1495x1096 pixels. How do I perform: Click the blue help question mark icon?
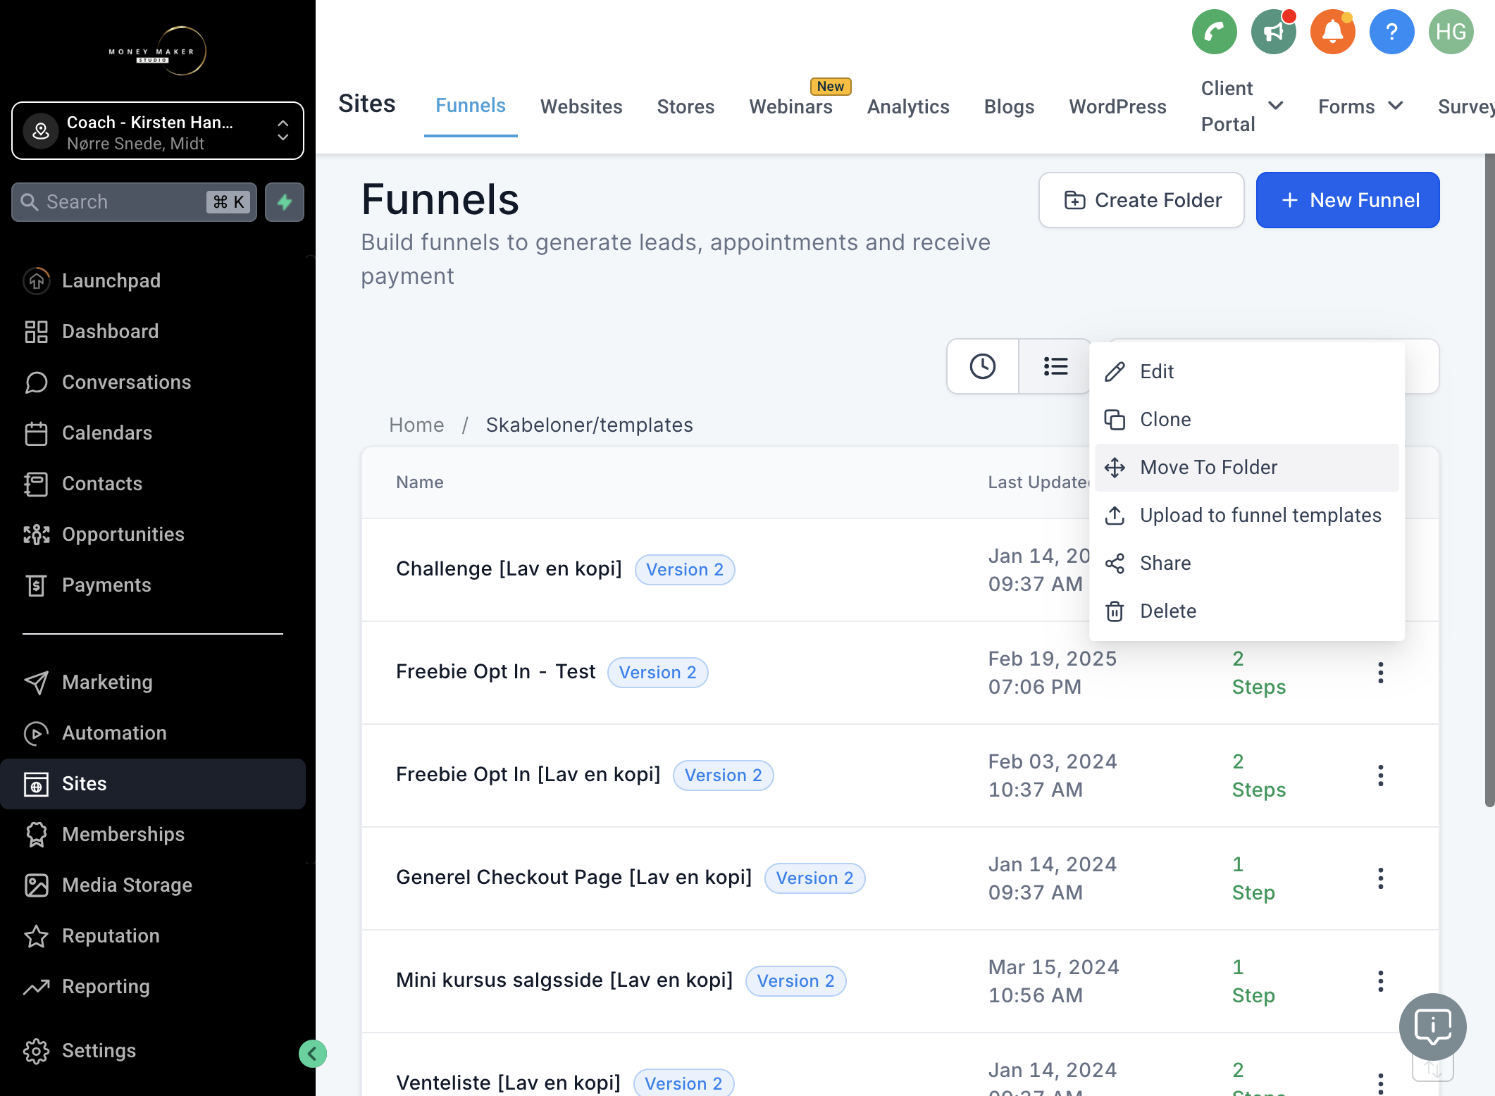tap(1391, 32)
